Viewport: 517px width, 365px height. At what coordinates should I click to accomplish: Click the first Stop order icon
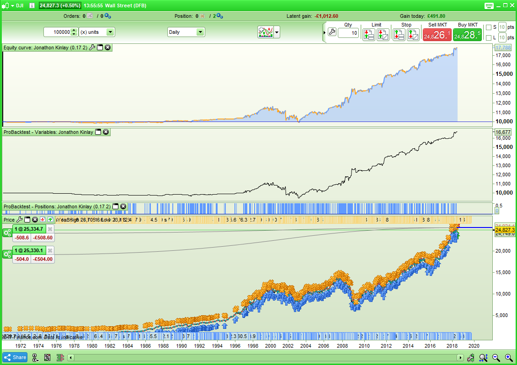399,34
